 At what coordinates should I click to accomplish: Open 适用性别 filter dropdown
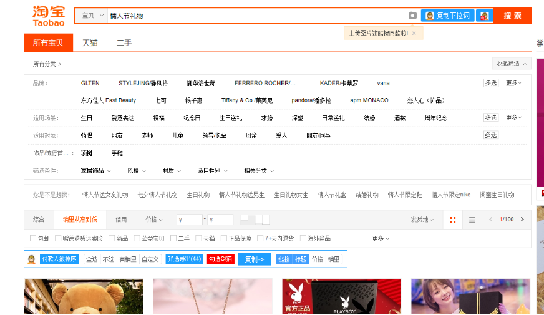212,171
